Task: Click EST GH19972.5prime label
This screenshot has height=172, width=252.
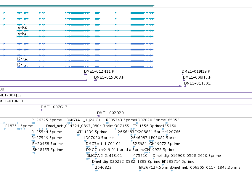Action: coord(160,150)
